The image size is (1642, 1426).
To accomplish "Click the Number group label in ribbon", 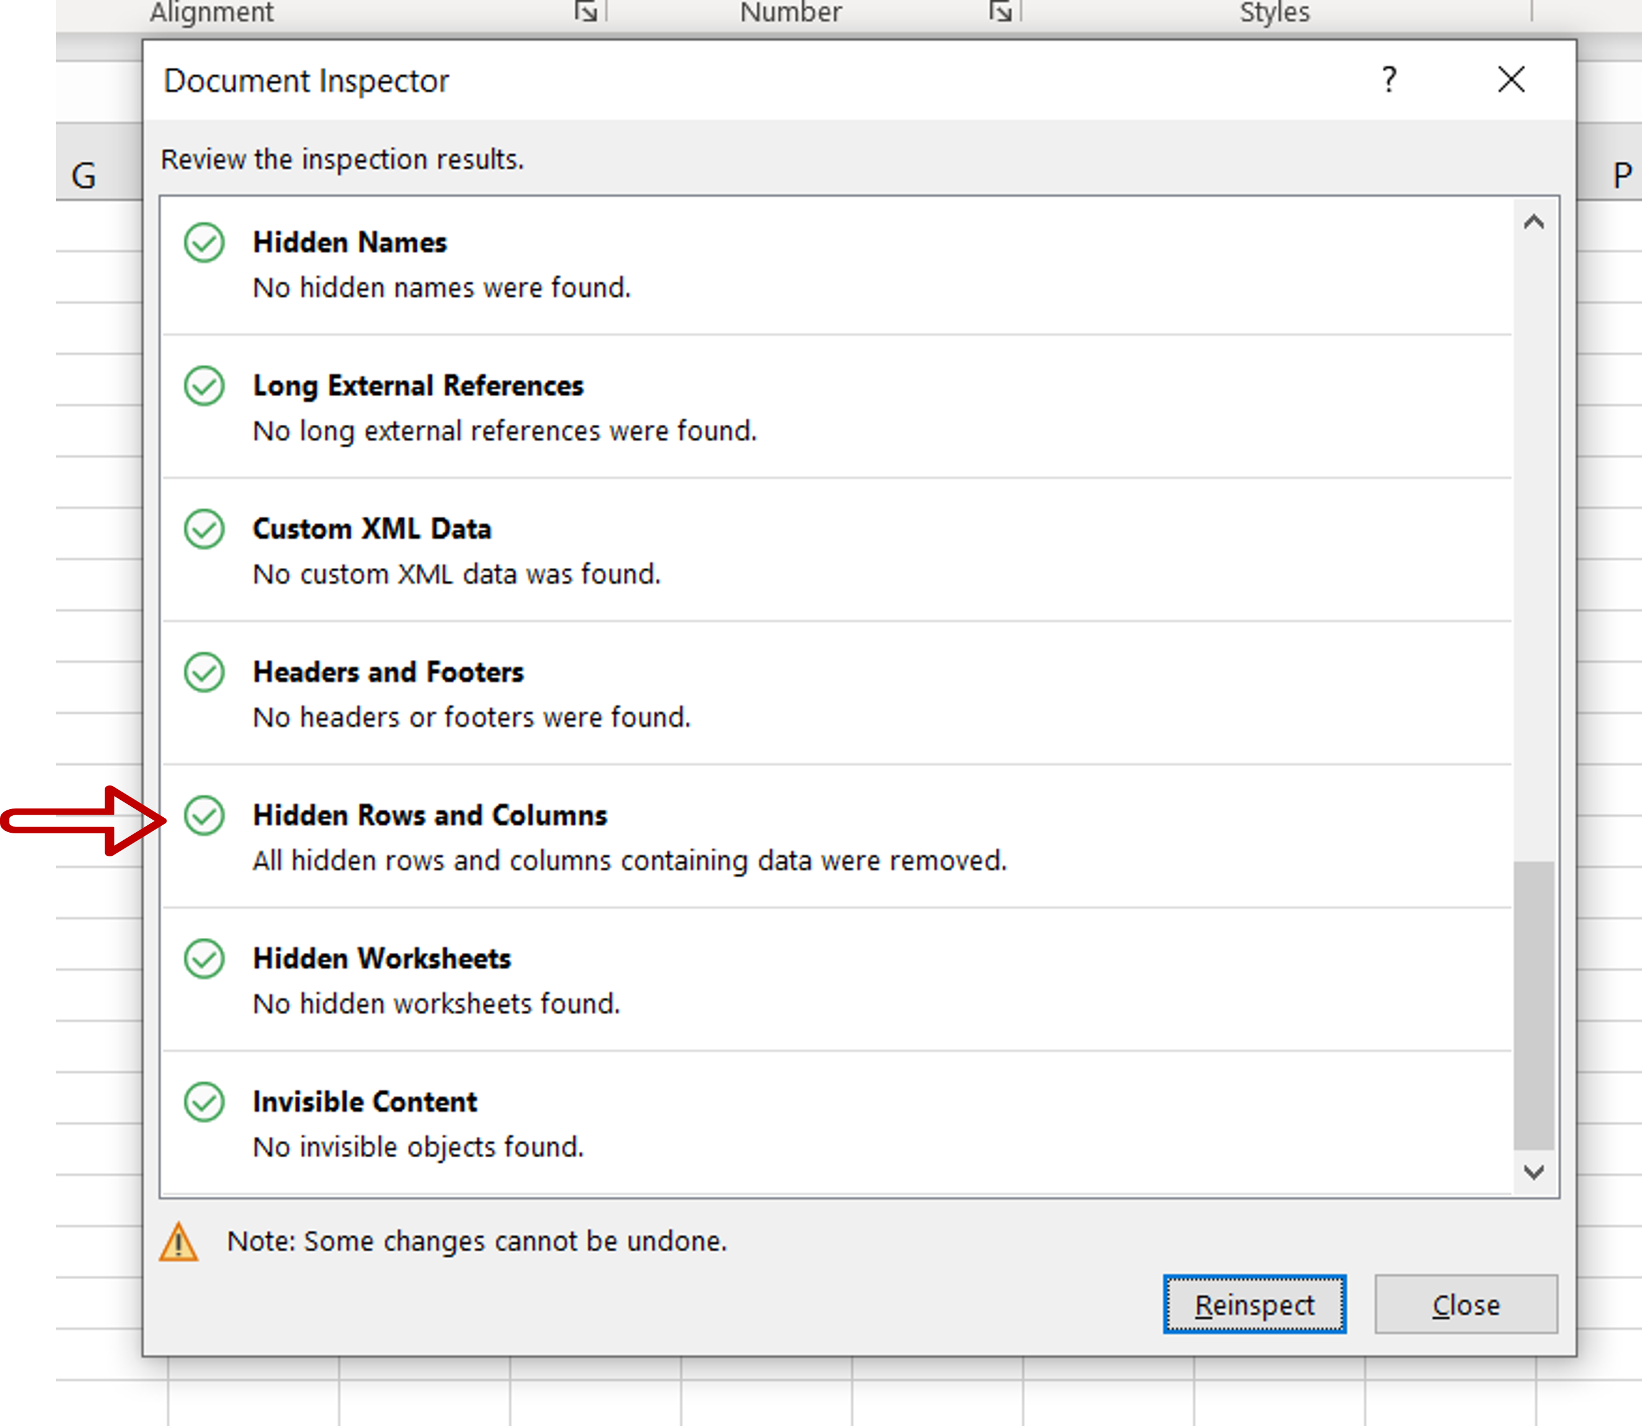I will pyautogui.click(x=791, y=12).
